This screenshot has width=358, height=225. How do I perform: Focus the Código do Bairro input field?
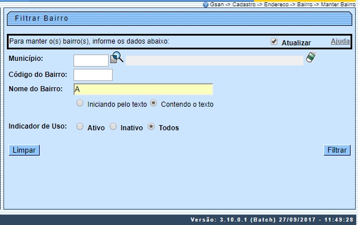[x=93, y=75]
